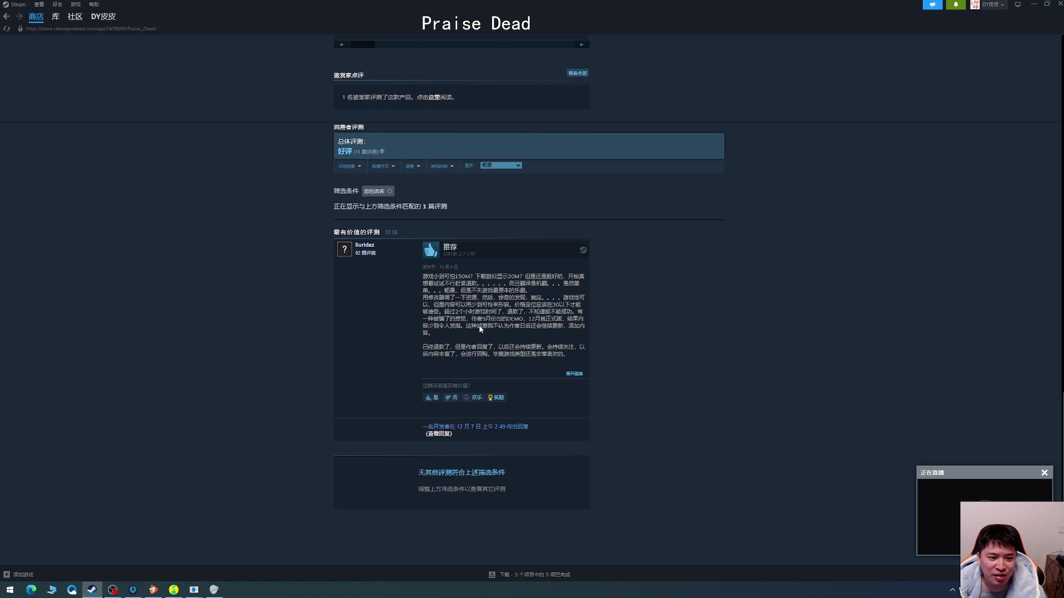Expand the purchase type filter dropdown
The height and width of the screenshot is (598, 1064).
pyautogui.click(x=383, y=166)
